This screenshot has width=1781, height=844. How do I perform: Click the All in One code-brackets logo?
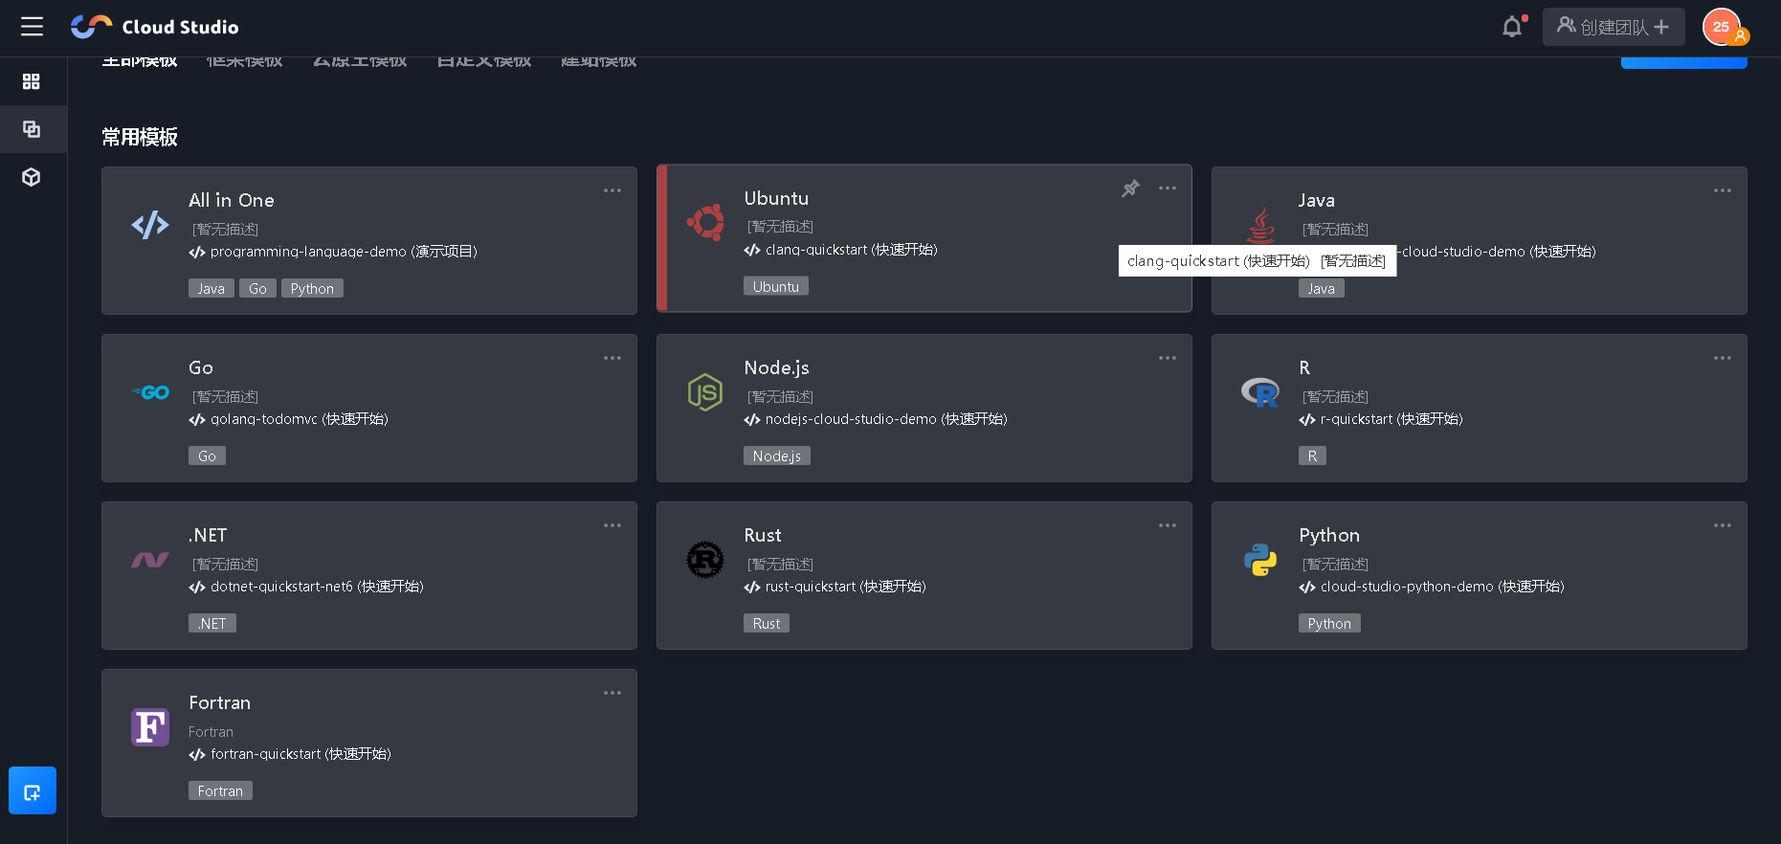click(x=150, y=225)
